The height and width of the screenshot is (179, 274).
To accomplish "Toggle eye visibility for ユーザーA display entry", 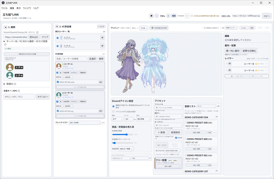I will 102,38.
